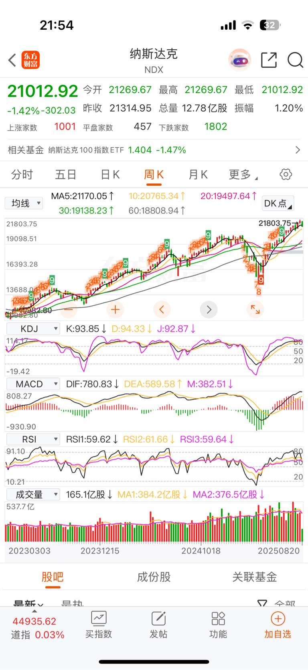Screen dimensions: 308x670
Task: Switch to 分时 chart tab
Action: [22, 175]
